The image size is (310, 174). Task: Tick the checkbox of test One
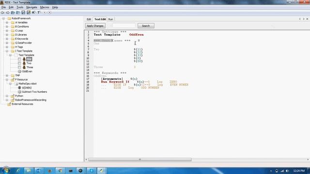(19, 59)
